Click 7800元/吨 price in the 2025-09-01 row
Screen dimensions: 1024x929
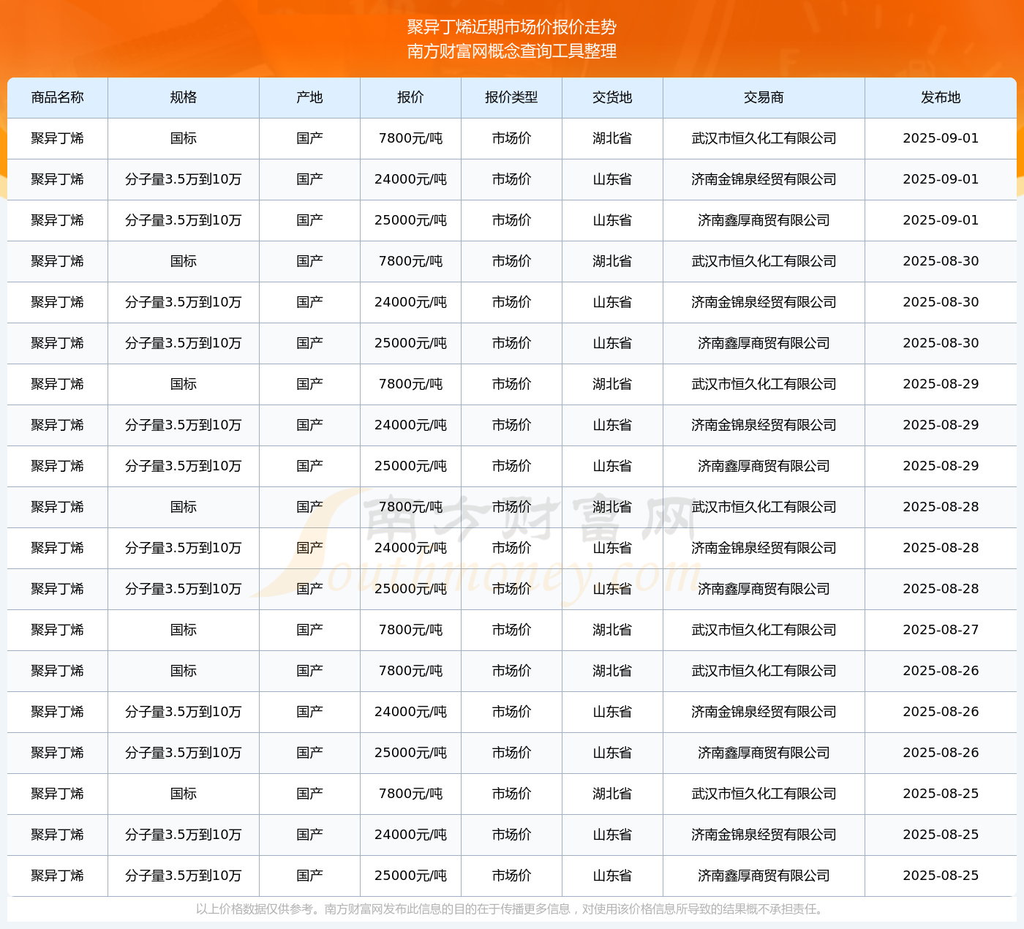pyautogui.click(x=410, y=138)
